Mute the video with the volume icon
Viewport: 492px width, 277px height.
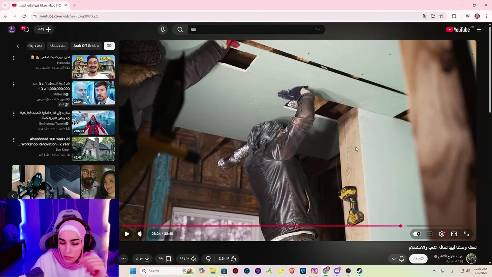pos(140,234)
